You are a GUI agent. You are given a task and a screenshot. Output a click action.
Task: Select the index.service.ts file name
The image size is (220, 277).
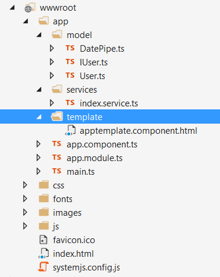point(109,103)
